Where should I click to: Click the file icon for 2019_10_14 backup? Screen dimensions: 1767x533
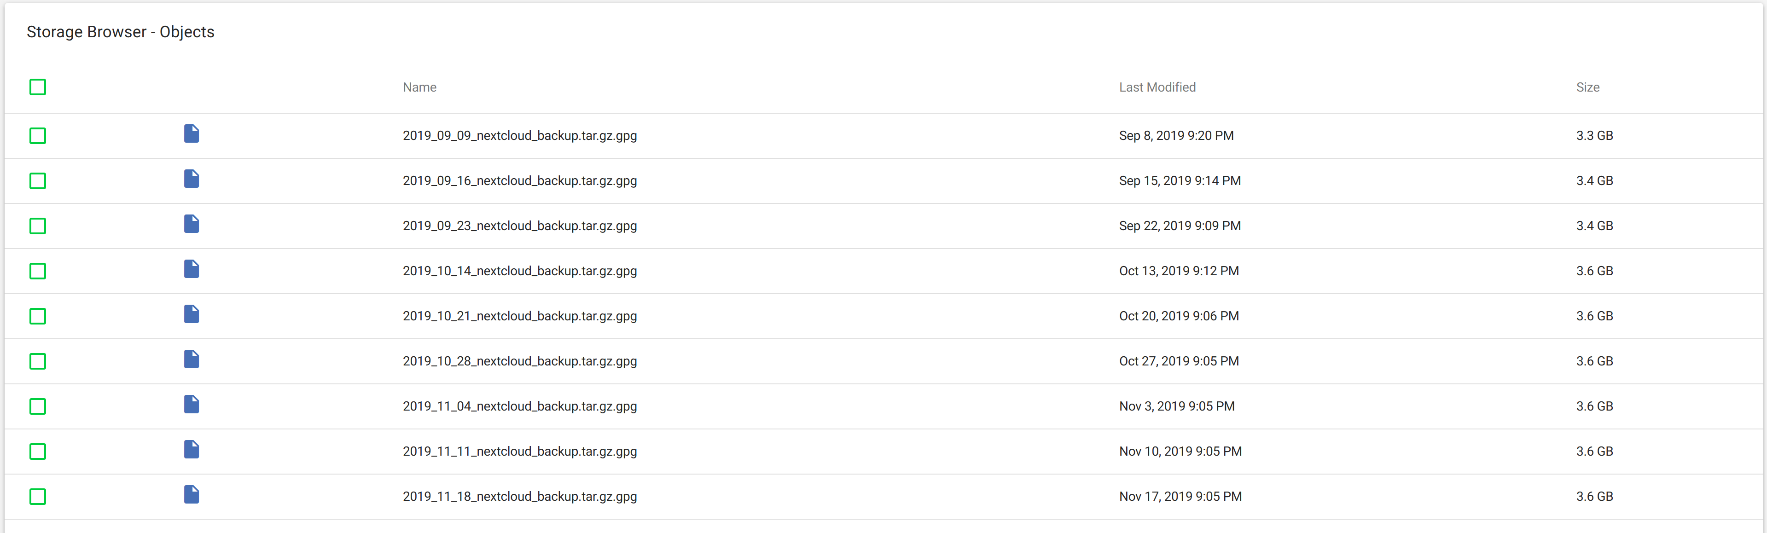pos(192,269)
